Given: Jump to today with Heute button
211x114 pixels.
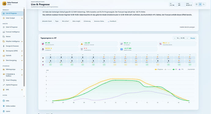Looking at the screenshot, I should coord(193,38).
